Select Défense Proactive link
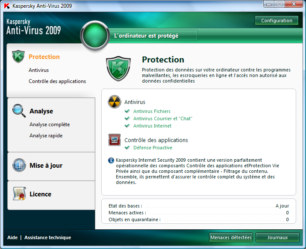 coord(153,148)
